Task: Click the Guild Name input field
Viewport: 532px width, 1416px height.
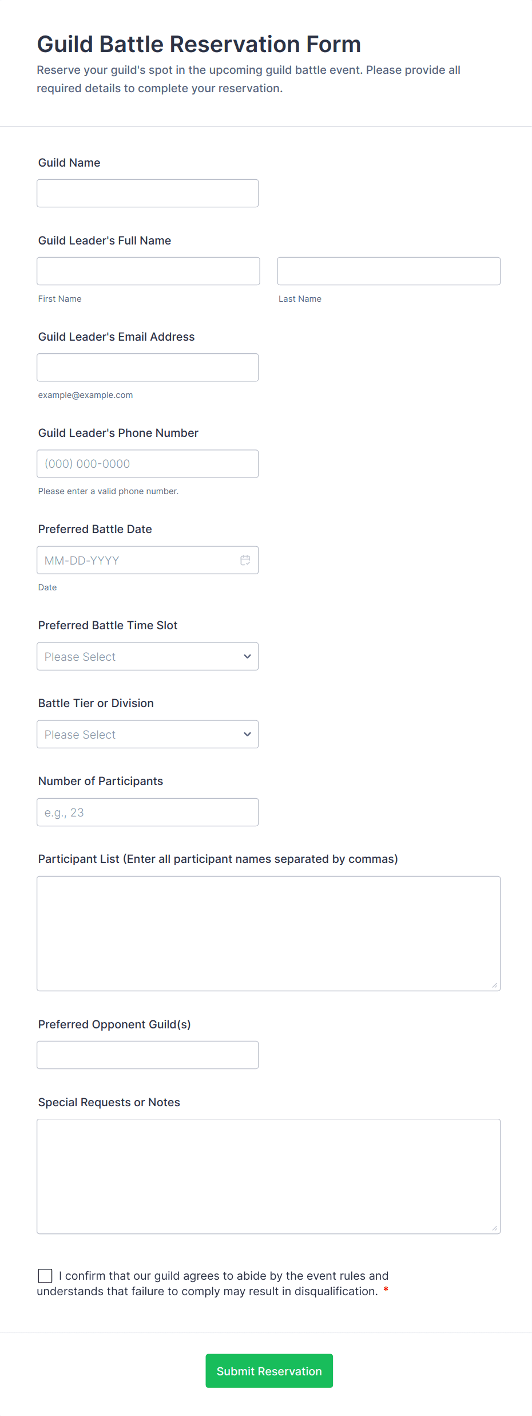Action: [148, 194]
